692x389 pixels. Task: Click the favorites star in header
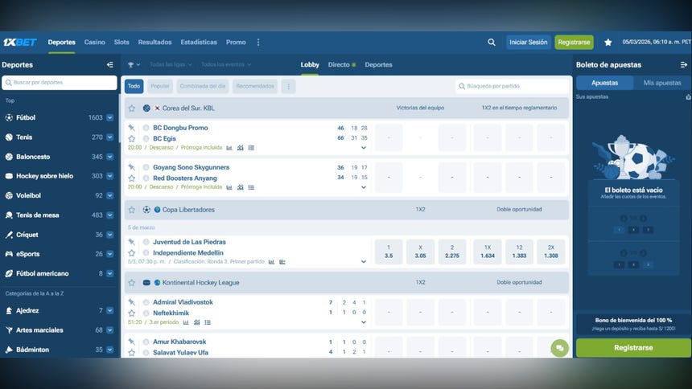(x=608, y=43)
